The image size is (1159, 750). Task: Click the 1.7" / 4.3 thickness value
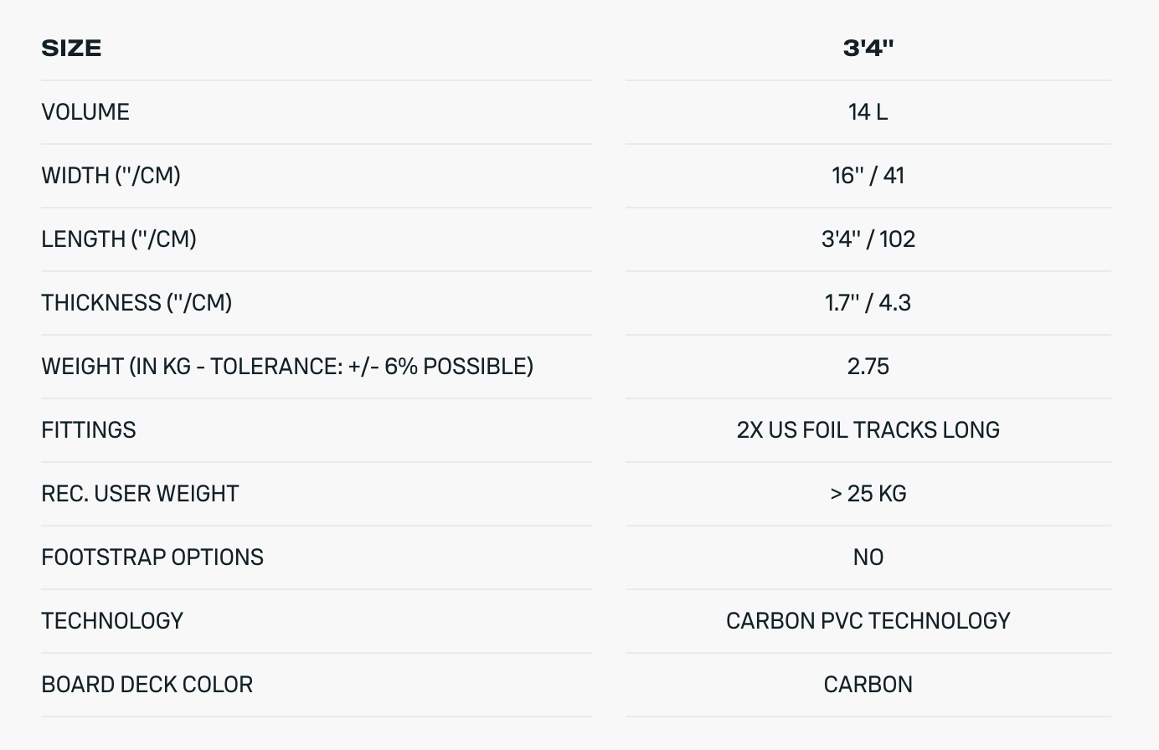click(x=868, y=303)
